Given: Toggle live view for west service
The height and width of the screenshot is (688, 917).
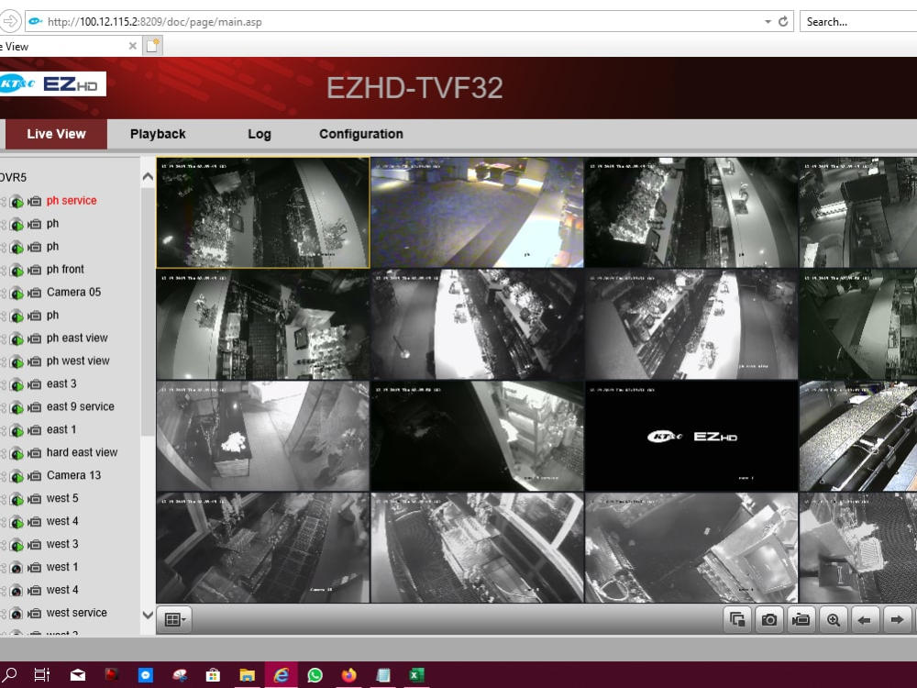Looking at the screenshot, I should (17, 614).
